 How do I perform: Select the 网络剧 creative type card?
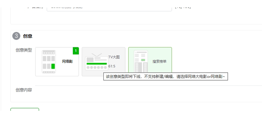[x=57, y=62]
